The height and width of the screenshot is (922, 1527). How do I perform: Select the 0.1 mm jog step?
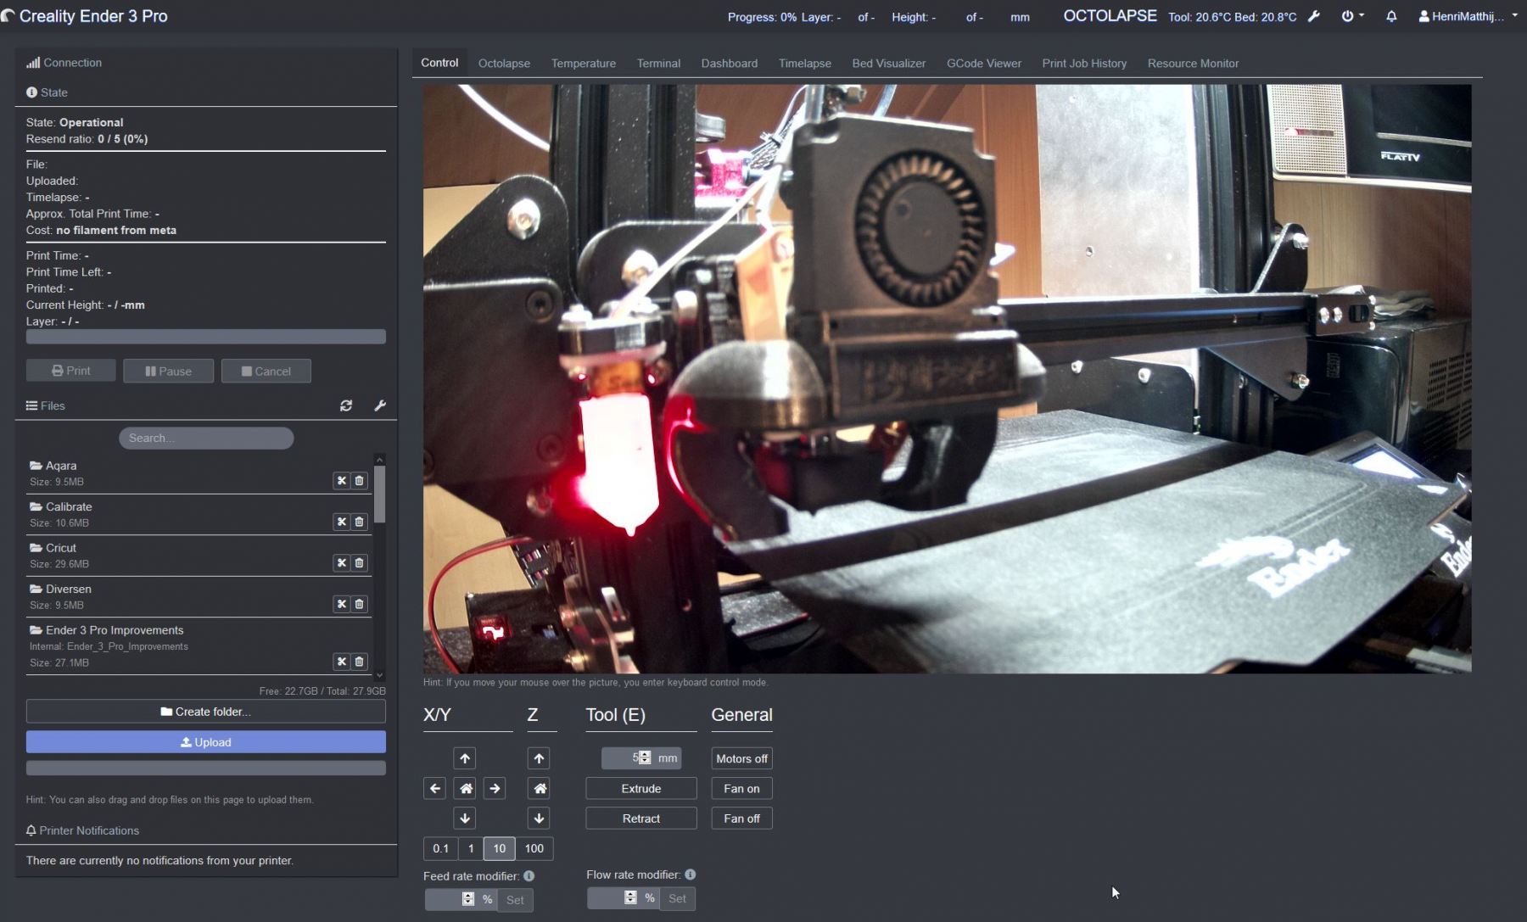coord(440,848)
